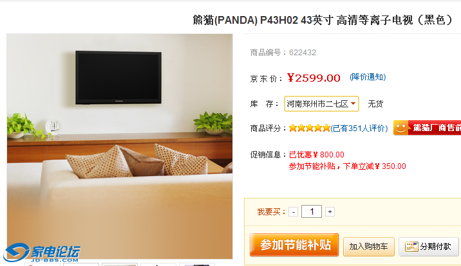Click the five-star product rating icons
461x266 pixels.
(310, 128)
